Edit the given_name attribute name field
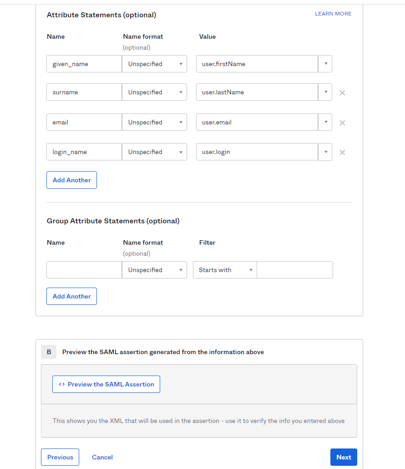Image resolution: width=405 pixels, height=469 pixels. [x=84, y=64]
